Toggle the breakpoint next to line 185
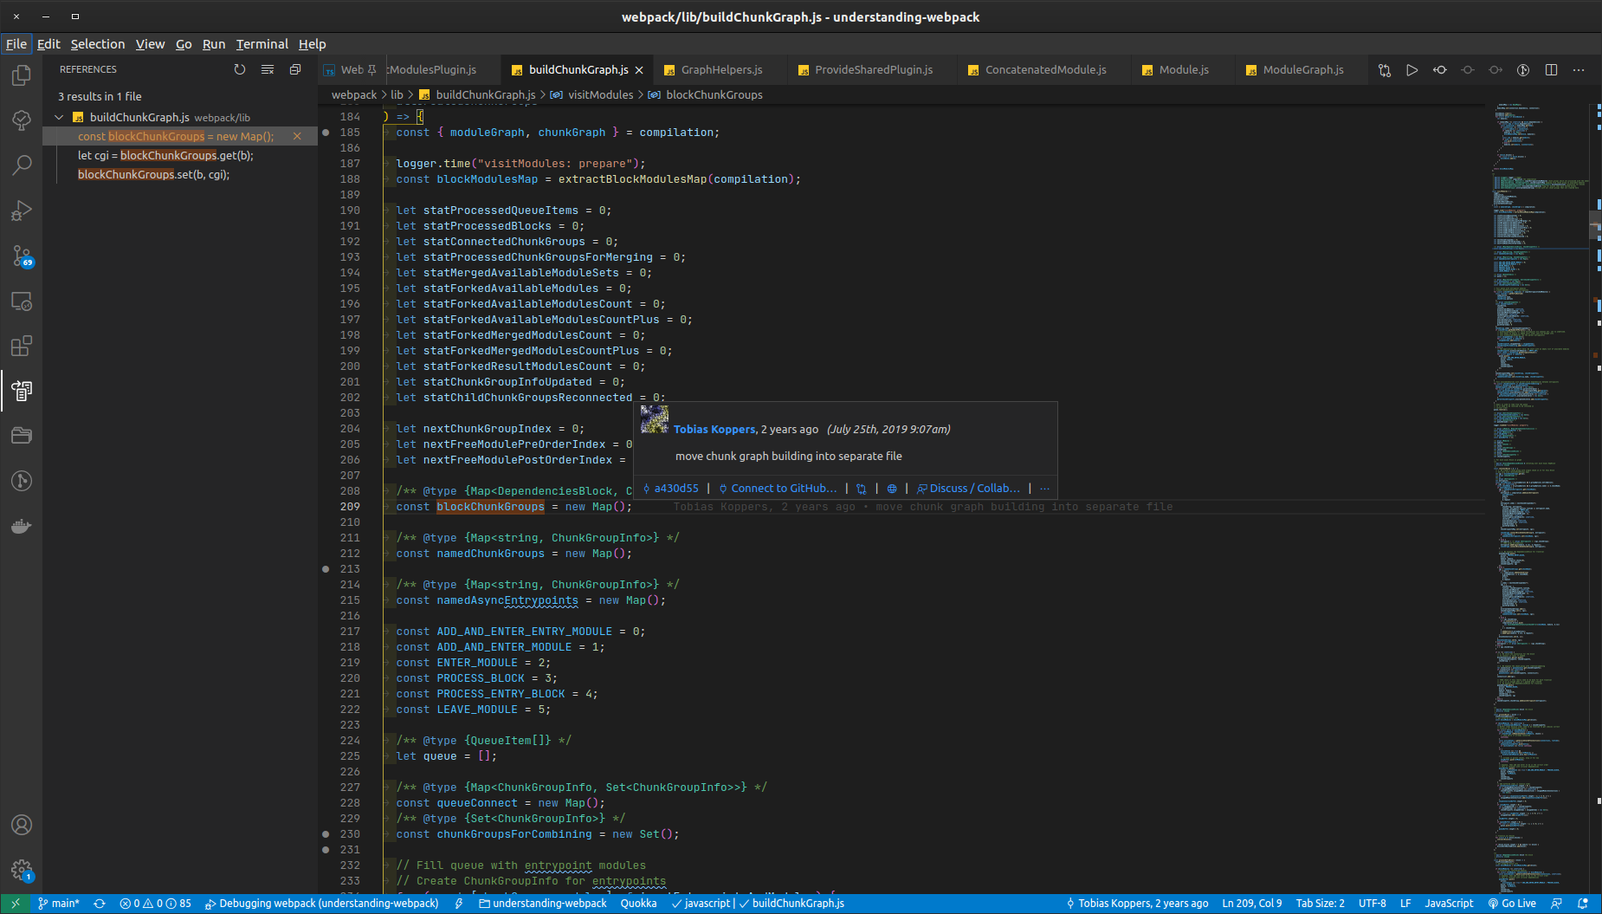The width and height of the screenshot is (1602, 914). tap(326, 132)
